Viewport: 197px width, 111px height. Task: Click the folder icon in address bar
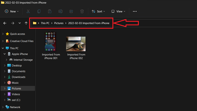(35, 23)
